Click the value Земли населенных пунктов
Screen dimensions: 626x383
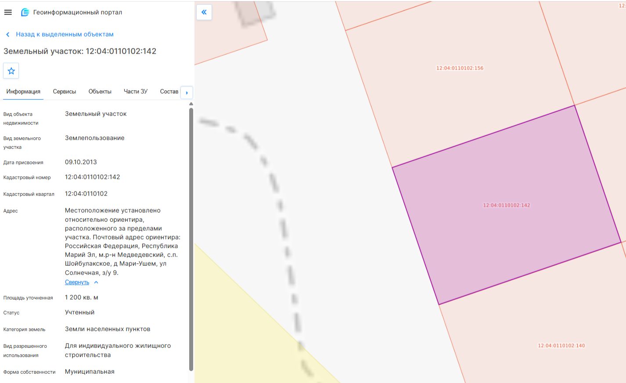pyautogui.click(x=108, y=329)
